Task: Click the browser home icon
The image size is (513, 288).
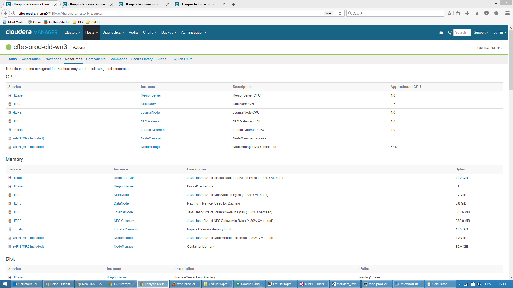Action: (x=477, y=13)
